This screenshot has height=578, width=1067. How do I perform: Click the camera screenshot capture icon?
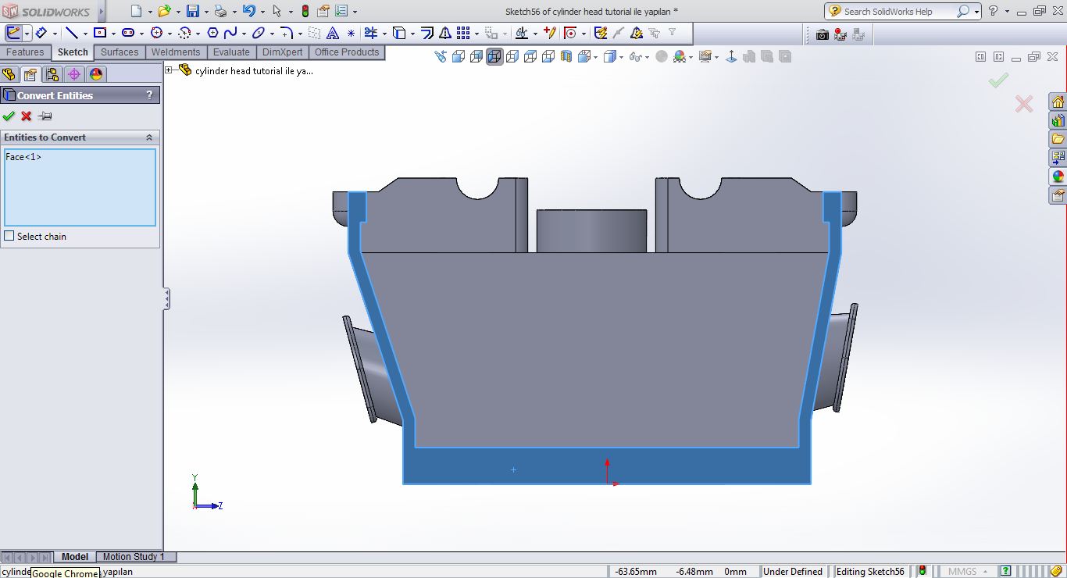(x=822, y=34)
